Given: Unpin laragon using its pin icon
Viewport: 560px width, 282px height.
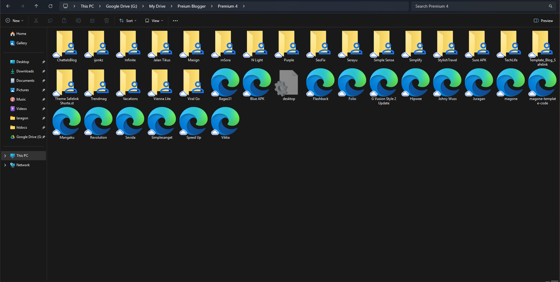Looking at the screenshot, I should [x=43, y=118].
